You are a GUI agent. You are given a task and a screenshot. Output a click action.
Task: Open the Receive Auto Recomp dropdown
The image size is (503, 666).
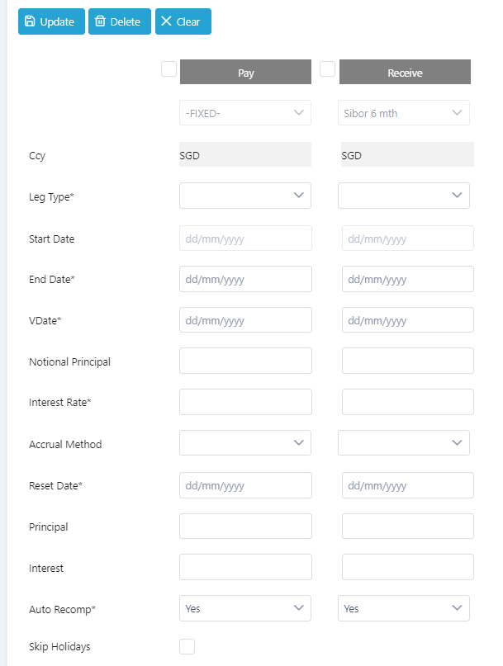point(404,608)
